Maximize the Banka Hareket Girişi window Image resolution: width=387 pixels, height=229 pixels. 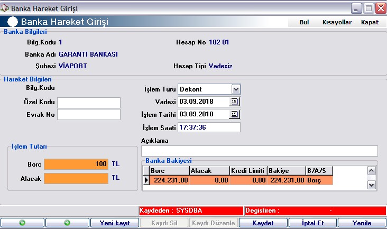pos(368,8)
